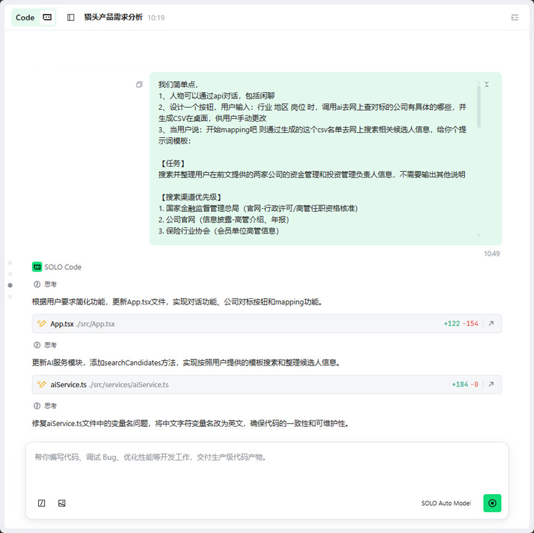The image size is (534, 533).
Task: Open App.tsx diff with its arrow icon
Action: 491,324
